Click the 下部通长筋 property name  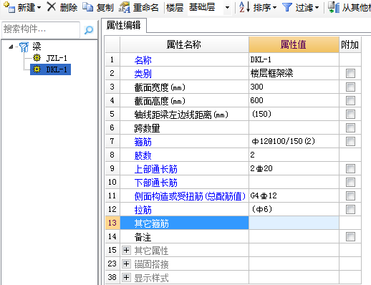pos(155,183)
